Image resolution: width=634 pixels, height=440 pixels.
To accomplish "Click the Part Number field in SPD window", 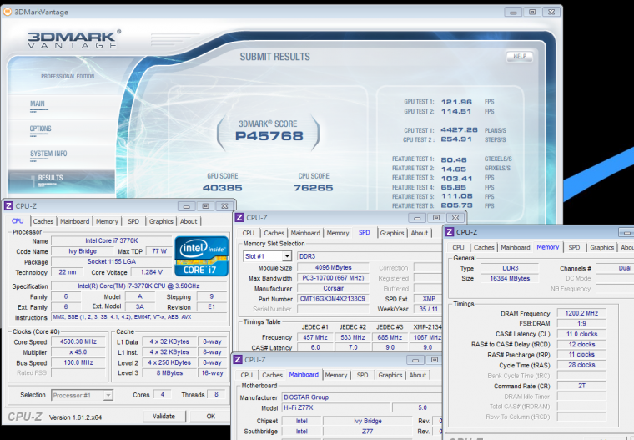I will [x=333, y=299].
